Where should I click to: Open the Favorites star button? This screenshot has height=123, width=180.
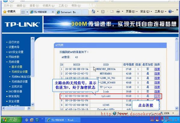tap(9, 11)
